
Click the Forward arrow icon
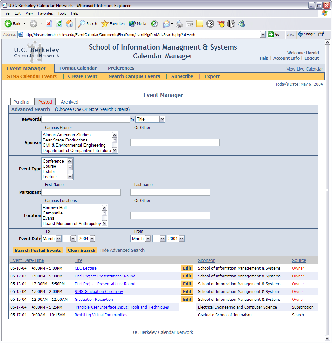click(33, 24)
